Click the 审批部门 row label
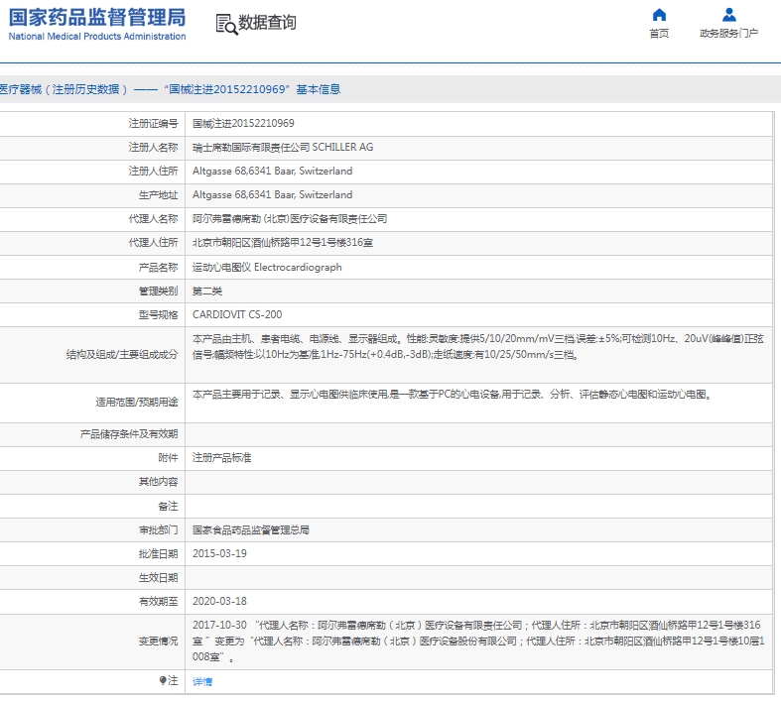781x701 pixels. 158,530
